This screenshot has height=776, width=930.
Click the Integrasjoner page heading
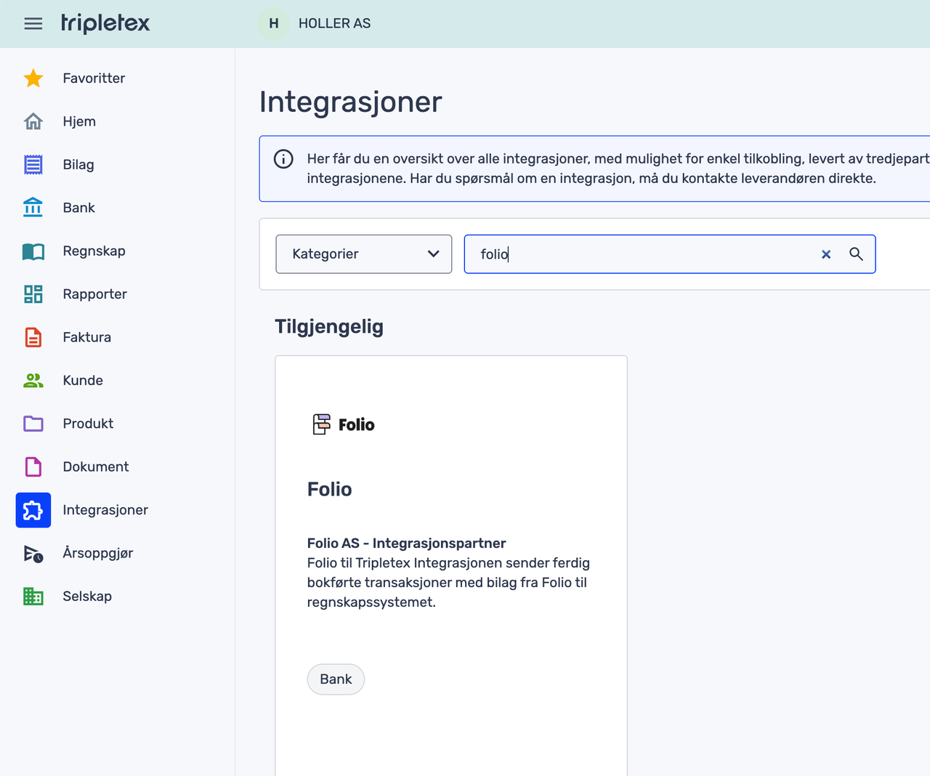coord(350,102)
